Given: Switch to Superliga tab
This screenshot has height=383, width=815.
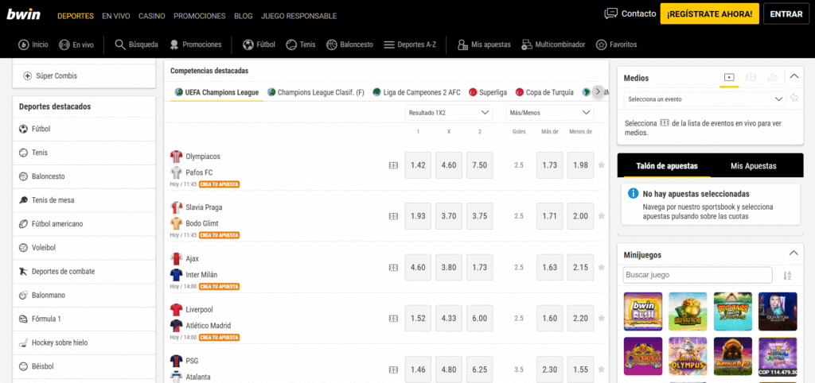Looking at the screenshot, I should pyautogui.click(x=488, y=92).
